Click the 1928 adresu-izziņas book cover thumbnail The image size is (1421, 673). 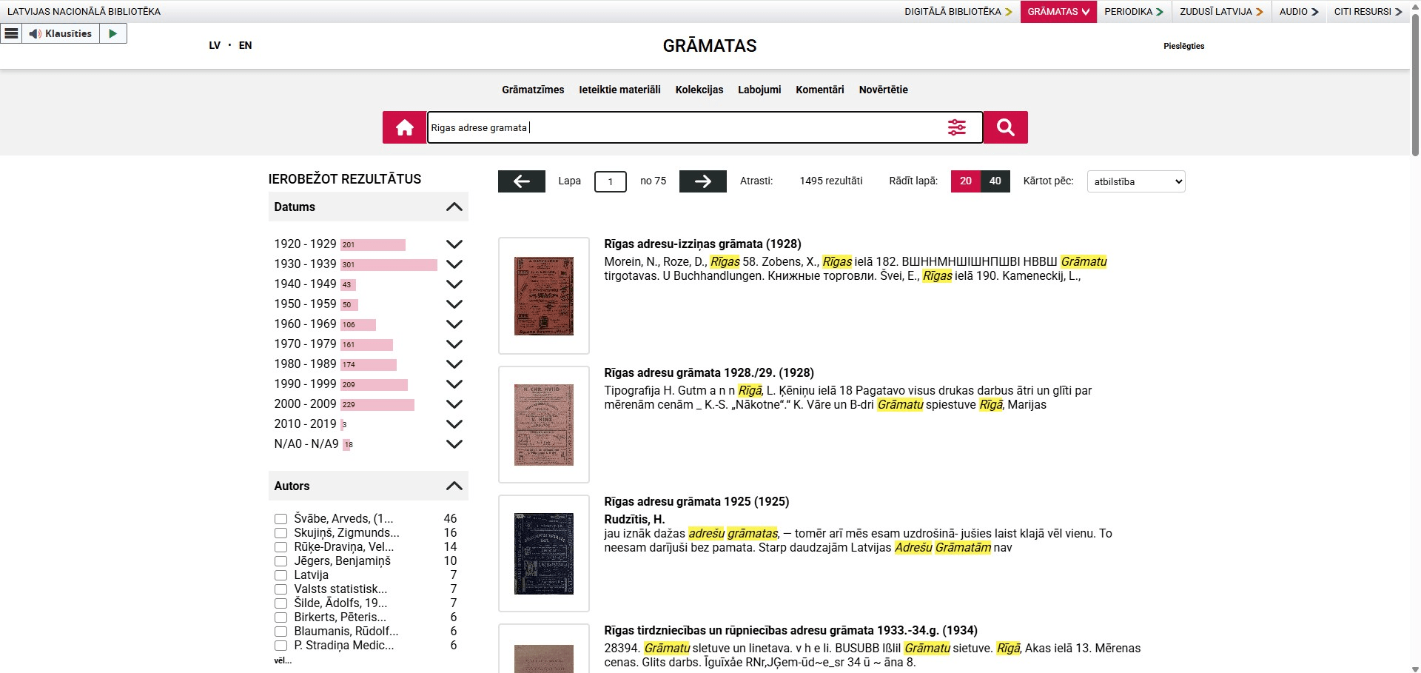pyautogui.click(x=544, y=296)
